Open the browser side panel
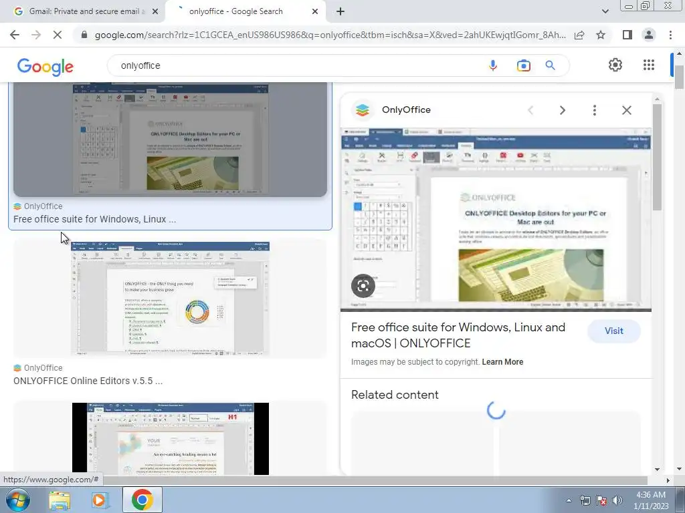 coord(627,35)
